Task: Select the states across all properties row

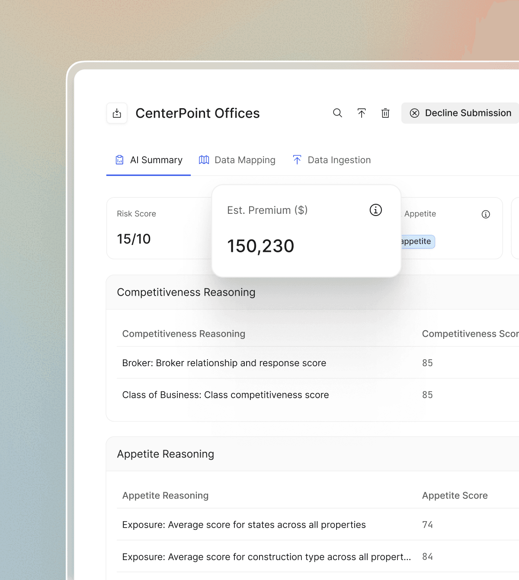Action: tap(318, 525)
